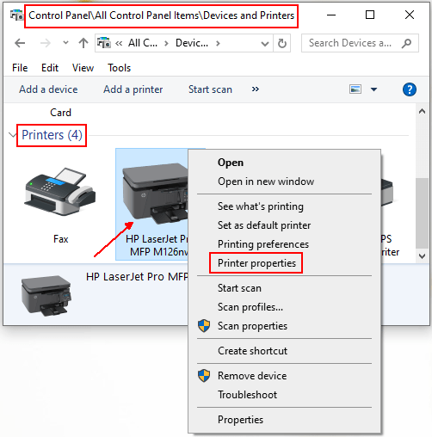The height and width of the screenshot is (437, 432).
Task: Open the view options dropdown arrow
Action: click(x=373, y=89)
